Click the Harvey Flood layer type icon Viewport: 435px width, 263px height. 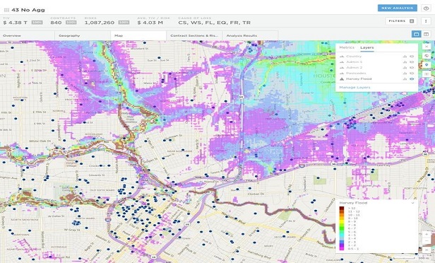342,79
